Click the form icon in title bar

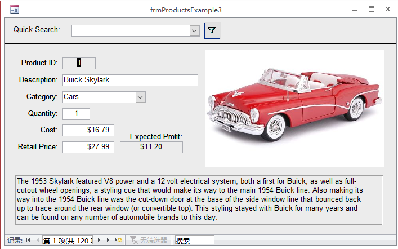click(x=15, y=10)
